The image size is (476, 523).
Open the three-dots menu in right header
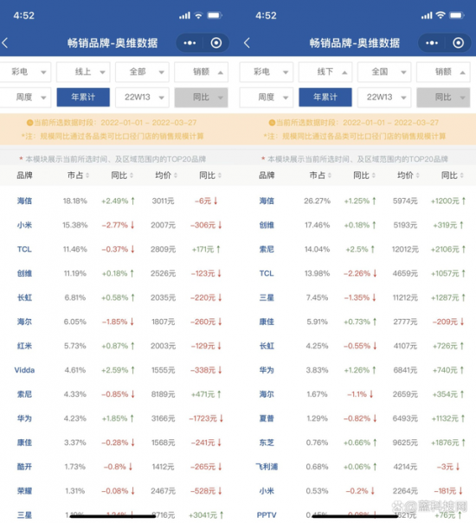(x=432, y=42)
